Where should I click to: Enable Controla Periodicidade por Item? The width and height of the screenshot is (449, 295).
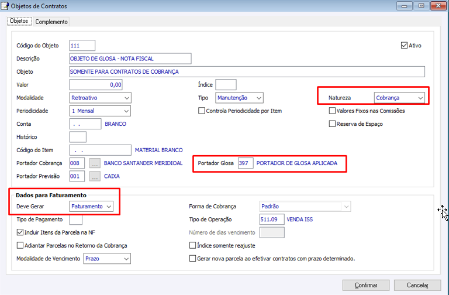tap(202, 111)
